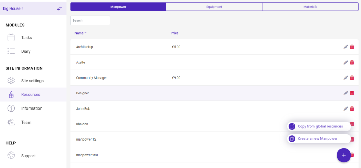Click the Team people icon
This screenshot has height=168, width=361.
click(x=11, y=122)
